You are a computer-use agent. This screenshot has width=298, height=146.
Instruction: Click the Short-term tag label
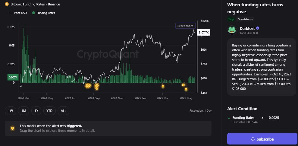(245, 19)
